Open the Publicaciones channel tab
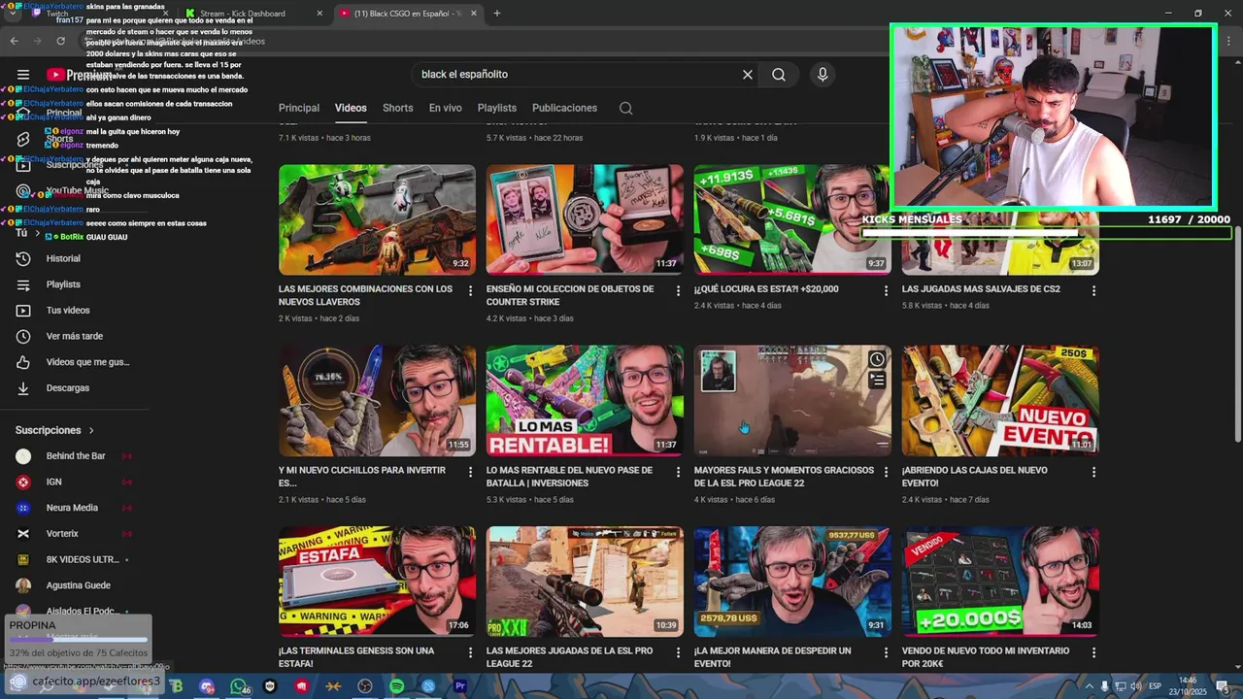 564,108
